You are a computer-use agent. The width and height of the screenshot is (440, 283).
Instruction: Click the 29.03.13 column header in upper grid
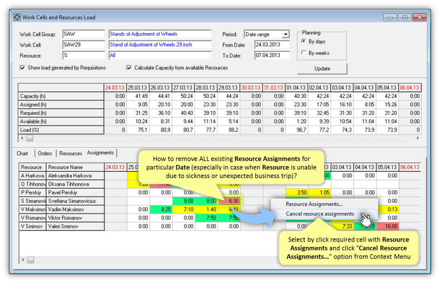tap(229, 88)
